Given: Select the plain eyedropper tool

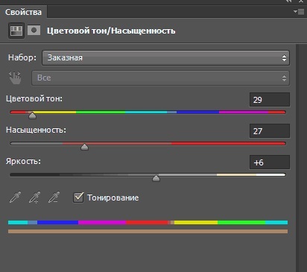Looking at the screenshot, I should coord(15,197).
